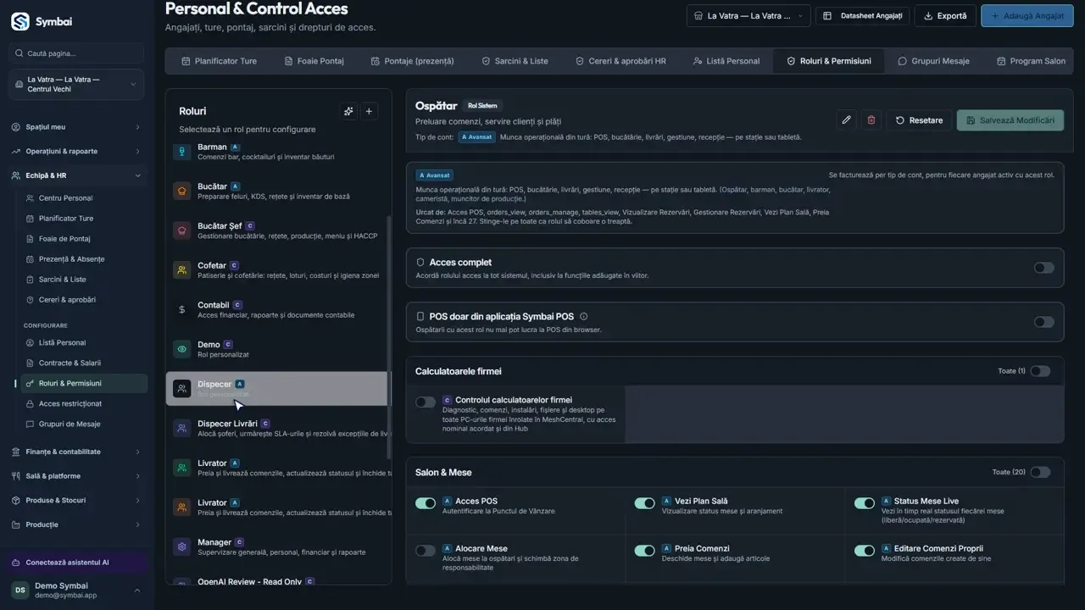The image size is (1085, 610).
Task: Click the Manager role icon
Action: 181,547
